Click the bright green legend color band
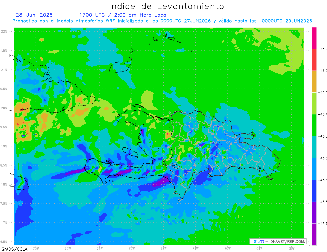The width and height of the screenshot is (327, 252). pos(314,125)
